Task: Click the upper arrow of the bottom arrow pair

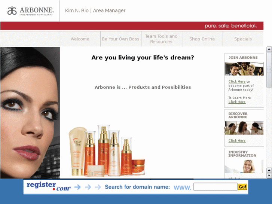Action: (269, 170)
